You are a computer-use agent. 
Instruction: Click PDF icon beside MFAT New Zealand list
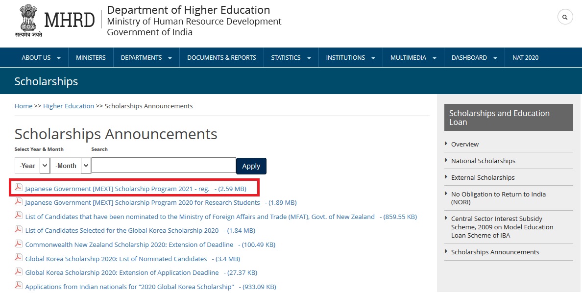19,216
